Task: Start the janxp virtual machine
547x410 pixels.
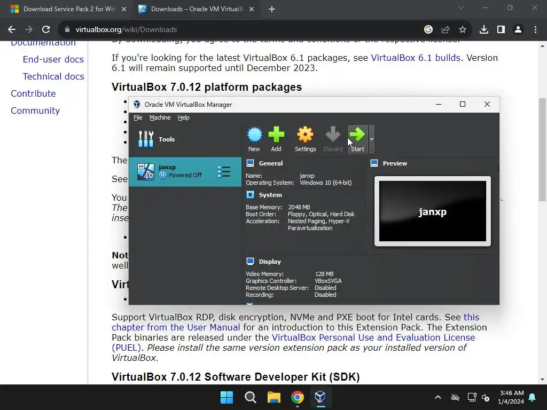Action: pyautogui.click(x=357, y=139)
